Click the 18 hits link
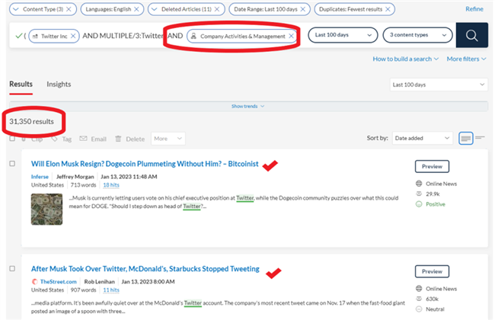Image resolution: width=495 pixels, height=320 pixels. point(111,185)
